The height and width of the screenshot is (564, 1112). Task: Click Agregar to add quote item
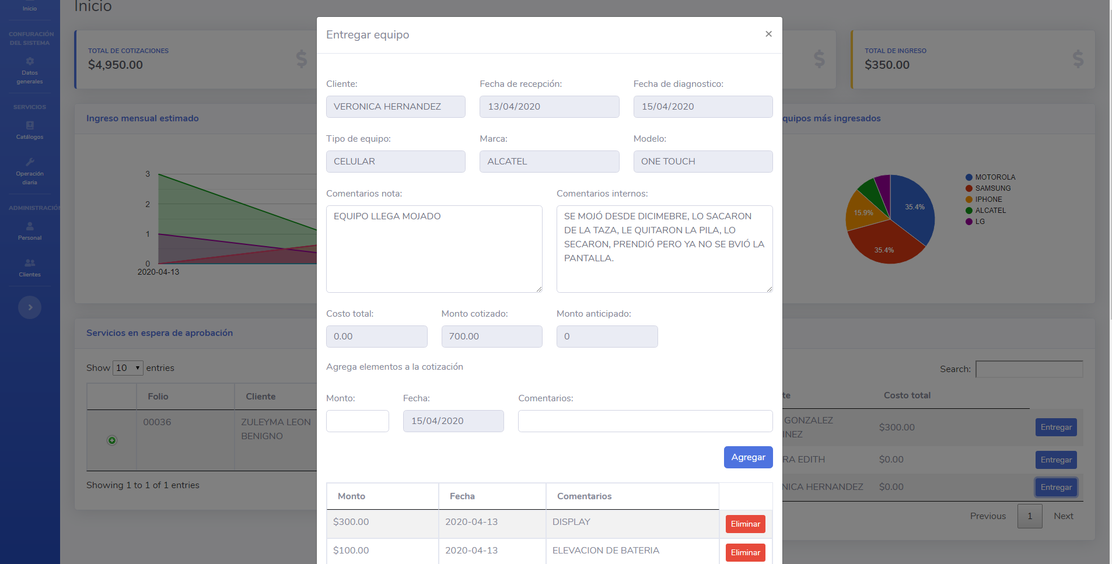(748, 457)
